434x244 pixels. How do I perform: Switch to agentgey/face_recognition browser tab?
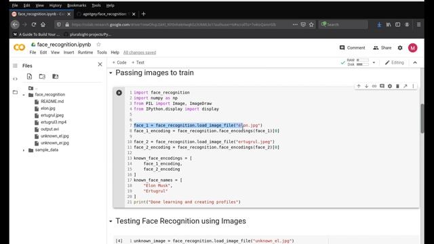(104, 14)
